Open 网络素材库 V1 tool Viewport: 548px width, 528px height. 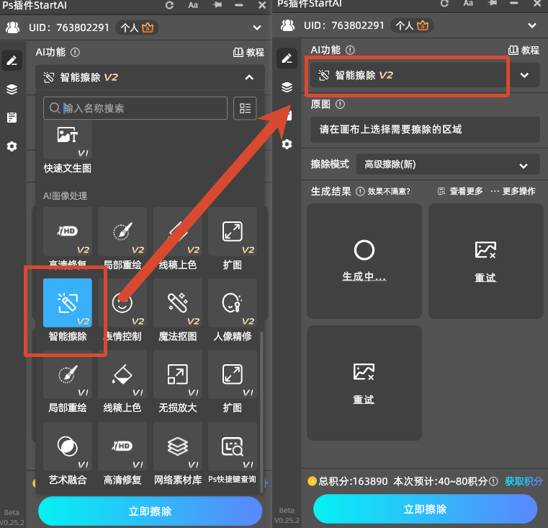(x=178, y=446)
